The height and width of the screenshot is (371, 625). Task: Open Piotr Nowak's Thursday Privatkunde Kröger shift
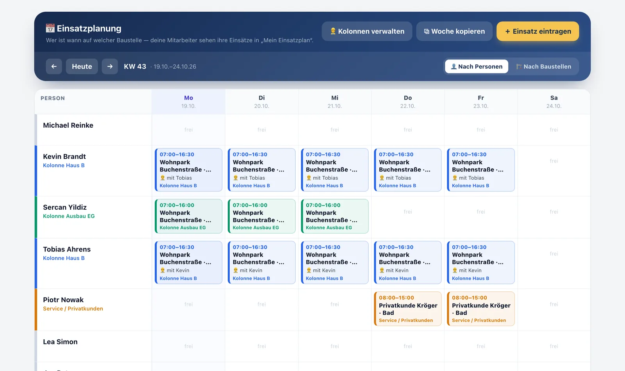point(408,309)
